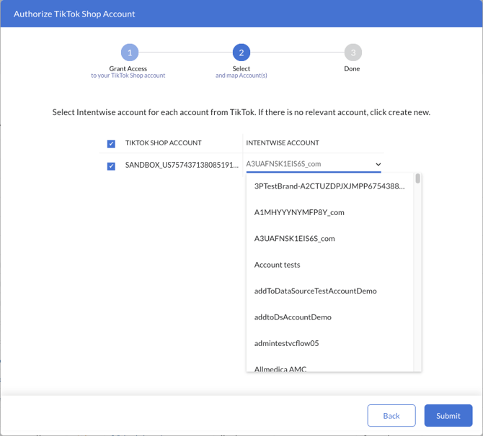Select the Account tests option
This screenshot has width=483, height=436.
[329, 265]
